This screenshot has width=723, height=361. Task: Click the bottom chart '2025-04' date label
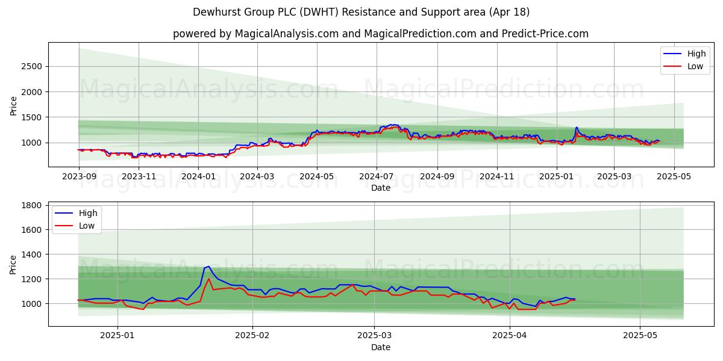510,336
